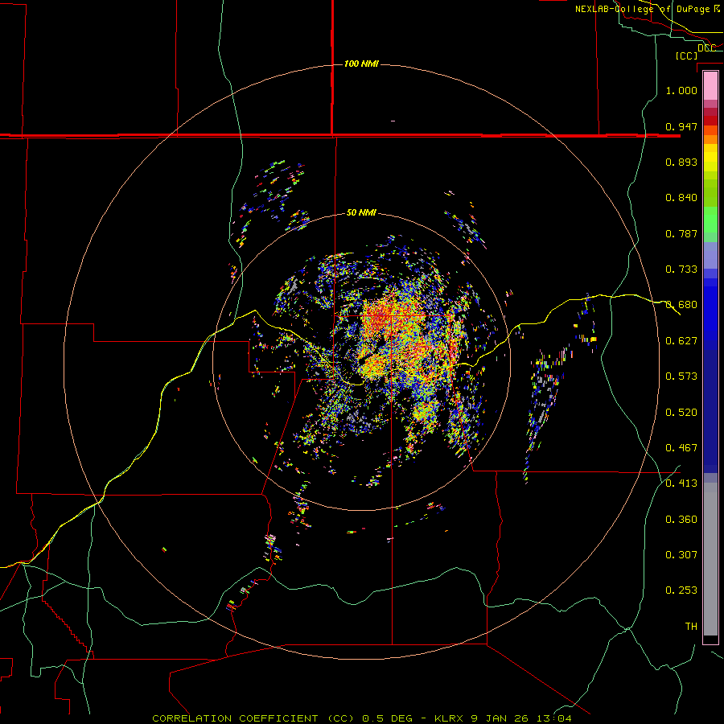Image resolution: width=724 pixels, height=724 pixels.
Task: Click the NEXLAB-College of DuPage credit text
Action: click(642, 9)
